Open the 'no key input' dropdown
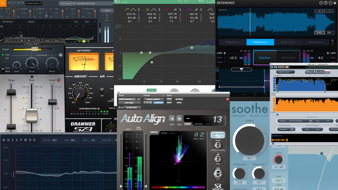The image size is (338, 190). coord(132,107)
